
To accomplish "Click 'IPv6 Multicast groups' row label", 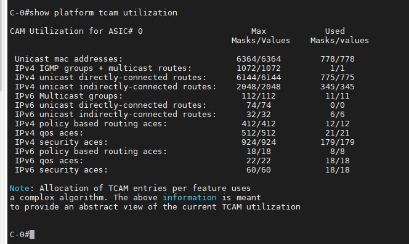I will point(68,96).
